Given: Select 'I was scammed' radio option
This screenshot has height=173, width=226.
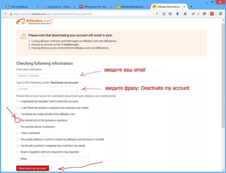Looking at the screenshot, I should [x=18, y=133].
